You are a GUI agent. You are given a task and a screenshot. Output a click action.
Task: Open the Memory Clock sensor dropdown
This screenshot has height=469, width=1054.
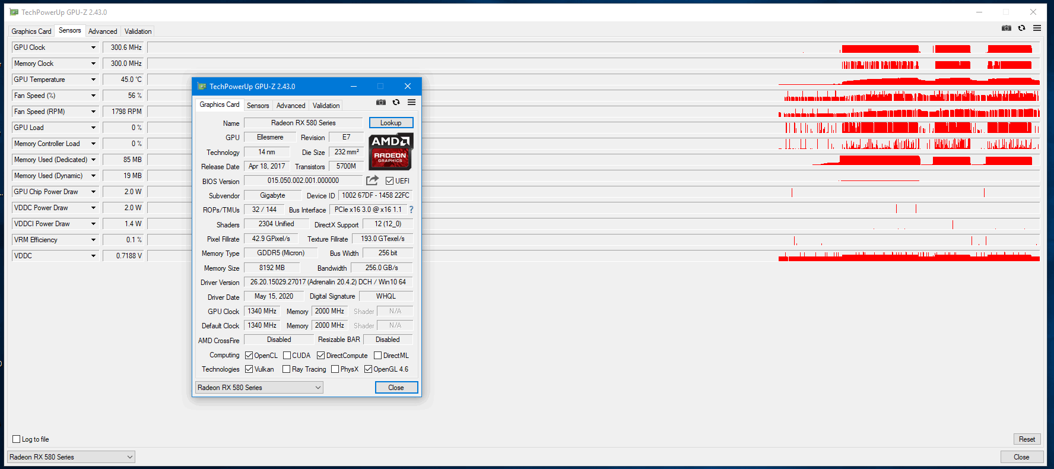93,64
